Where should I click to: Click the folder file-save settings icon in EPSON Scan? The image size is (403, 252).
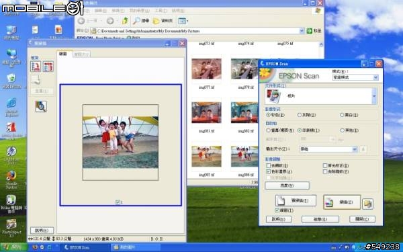(367, 204)
